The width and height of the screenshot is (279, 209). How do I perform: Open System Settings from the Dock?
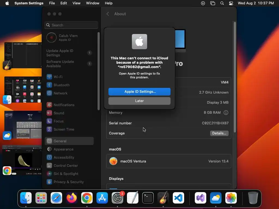click(117, 198)
